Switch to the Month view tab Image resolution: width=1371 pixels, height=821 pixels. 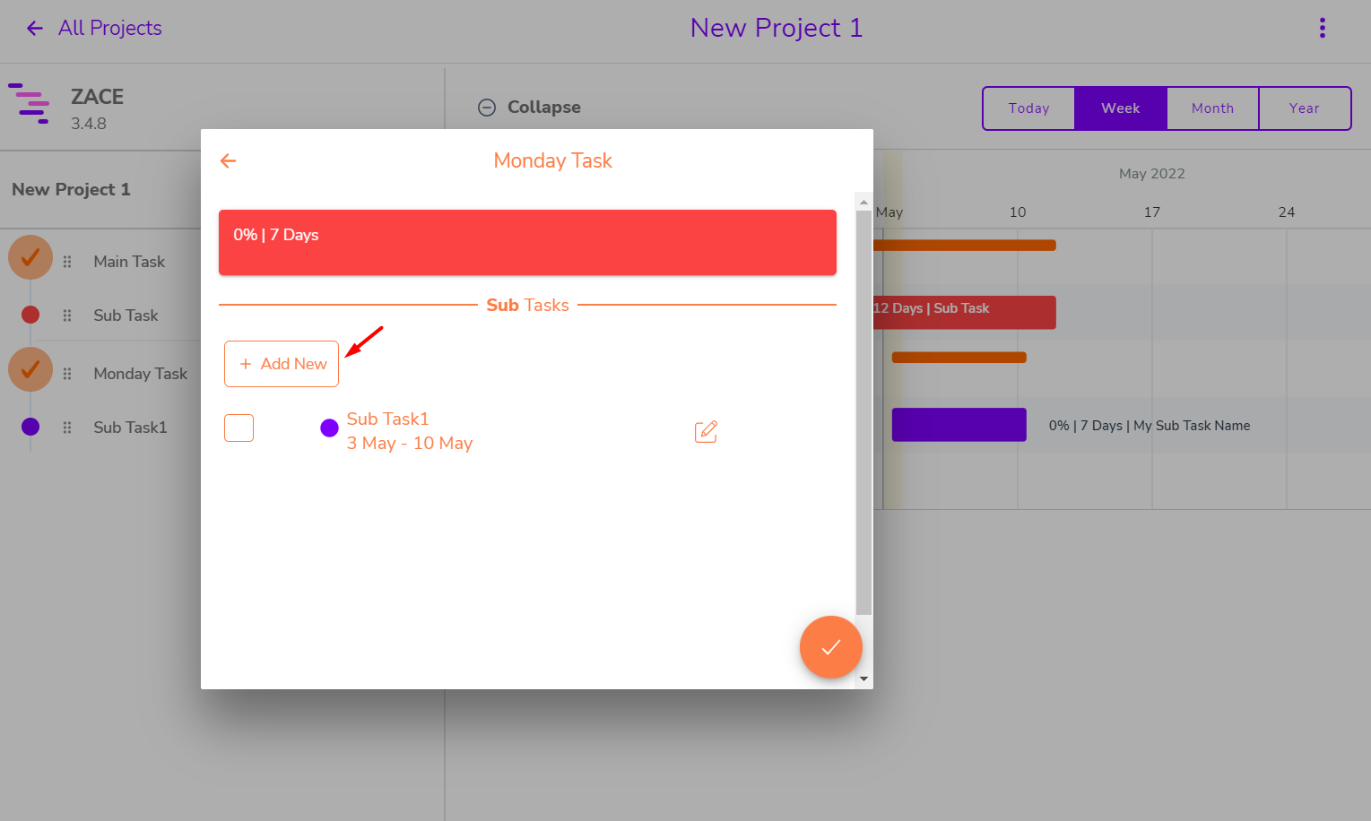pos(1212,108)
